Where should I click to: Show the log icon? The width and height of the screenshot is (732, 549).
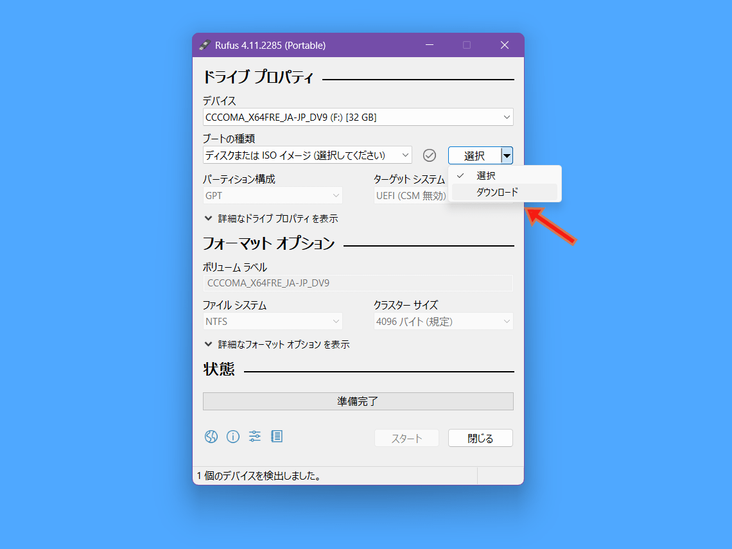click(277, 437)
